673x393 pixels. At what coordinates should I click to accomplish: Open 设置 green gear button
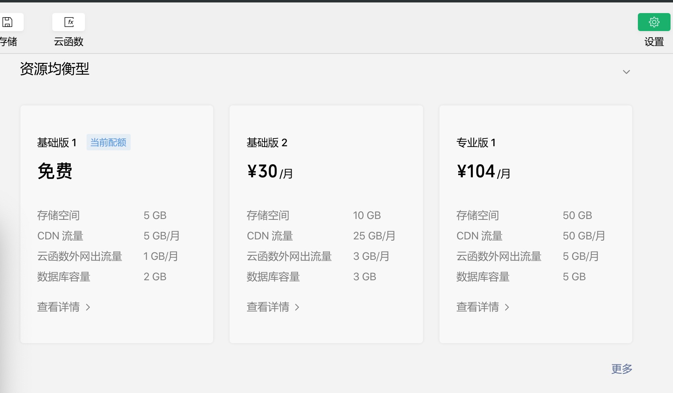654,22
